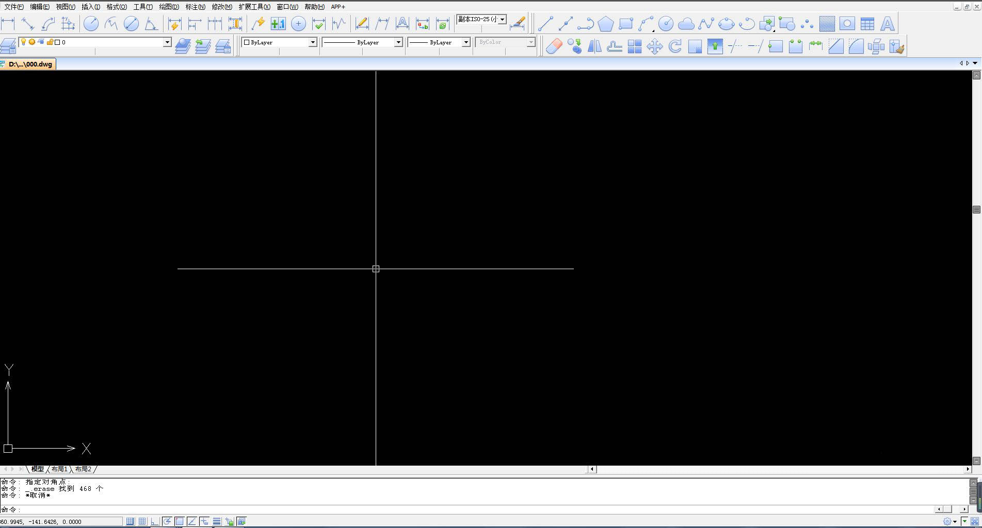This screenshot has width=982, height=528.
Task: Switch to the 模型 tab
Action: click(x=37, y=469)
